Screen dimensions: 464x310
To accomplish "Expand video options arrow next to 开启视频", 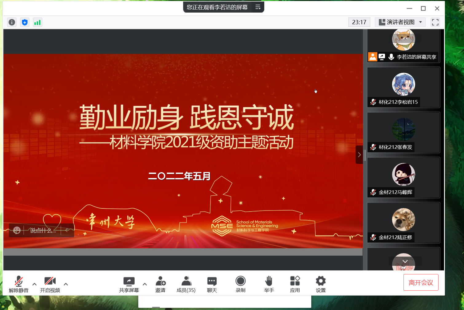I will tap(66, 284).
